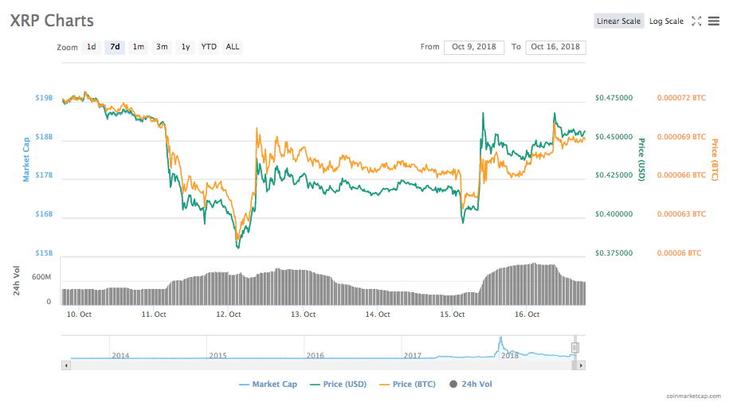This screenshot has height=410, width=741.
Task: Click the 15. Oct x-axis label
Action: pyautogui.click(x=453, y=314)
